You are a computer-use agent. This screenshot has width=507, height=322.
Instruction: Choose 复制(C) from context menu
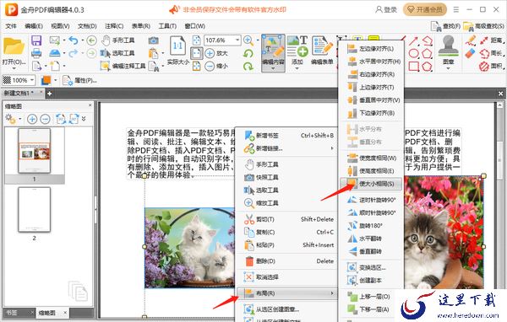(x=287, y=233)
